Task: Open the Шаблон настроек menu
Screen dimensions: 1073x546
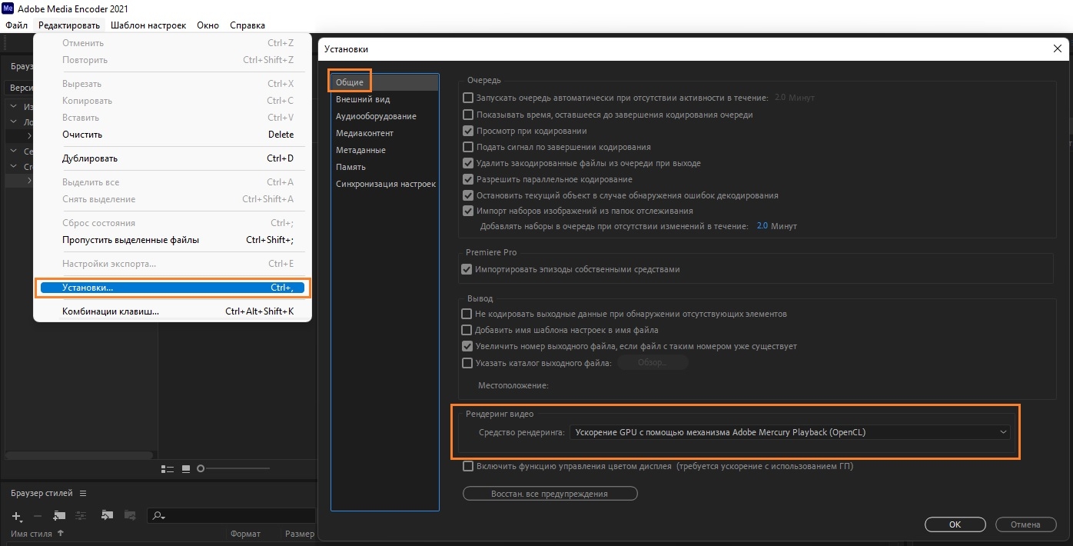Action: pyautogui.click(x=148, y=25)
